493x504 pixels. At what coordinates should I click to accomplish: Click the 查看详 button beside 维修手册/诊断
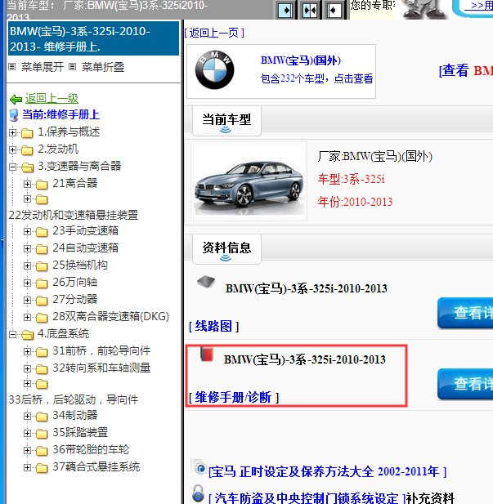point(465,384)
